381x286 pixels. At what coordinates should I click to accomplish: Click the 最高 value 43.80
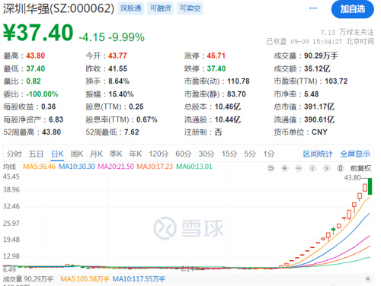pyautogui.click(x=36, y=56)
